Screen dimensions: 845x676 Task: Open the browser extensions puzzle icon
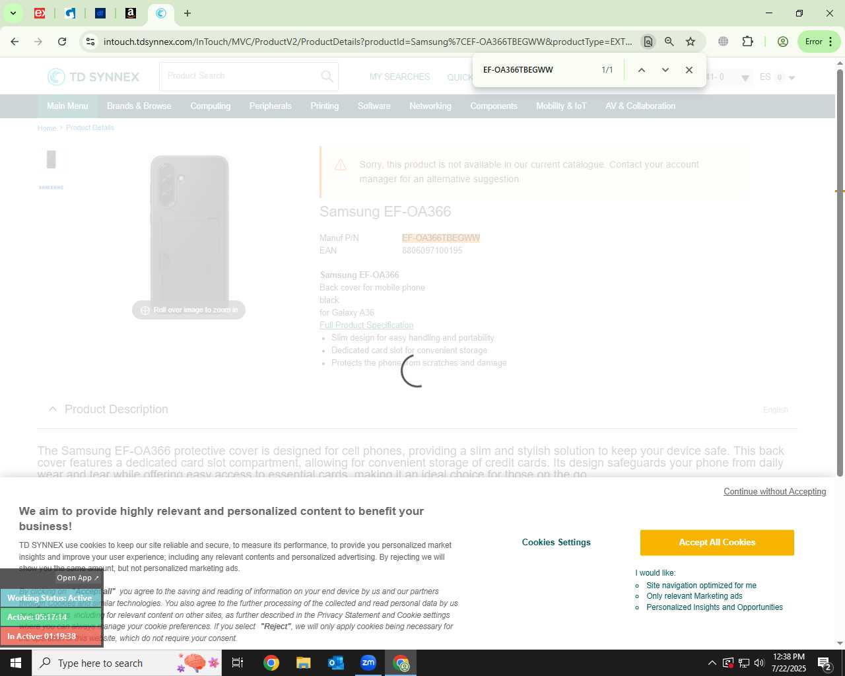747,42
